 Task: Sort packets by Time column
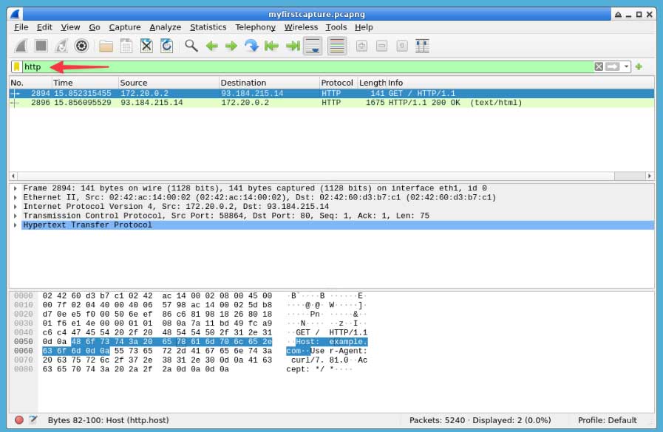(85, 83)
